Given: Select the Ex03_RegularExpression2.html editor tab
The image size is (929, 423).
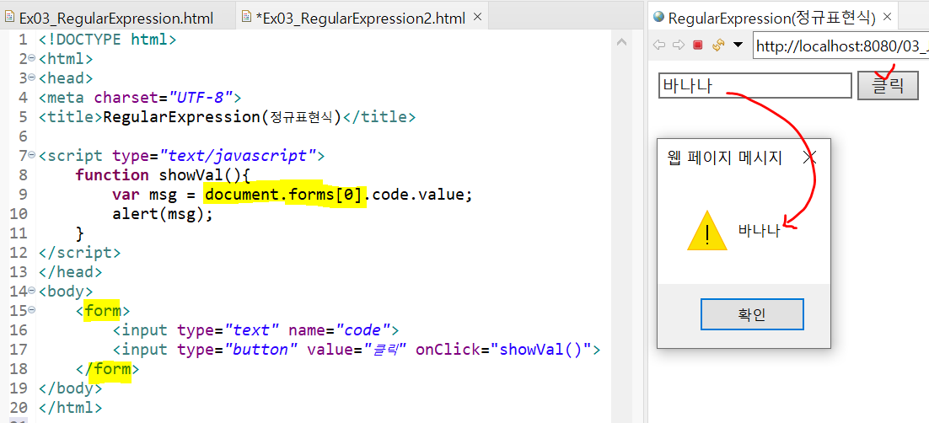Looking at the screenshot, I should (362, 18).
